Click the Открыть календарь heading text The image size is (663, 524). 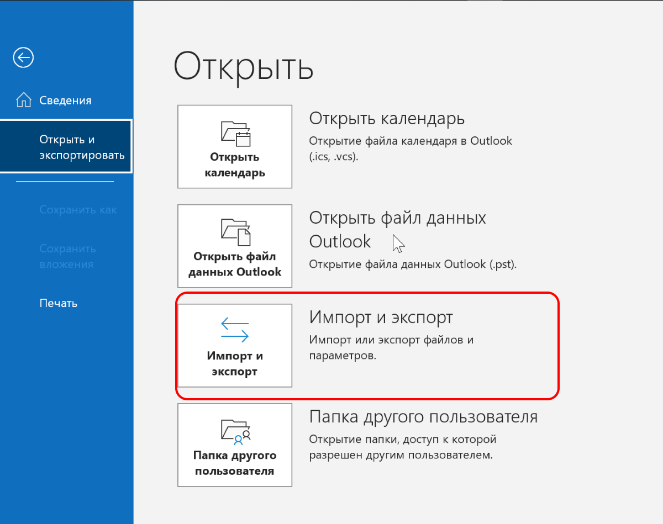[x=387, y=118]
